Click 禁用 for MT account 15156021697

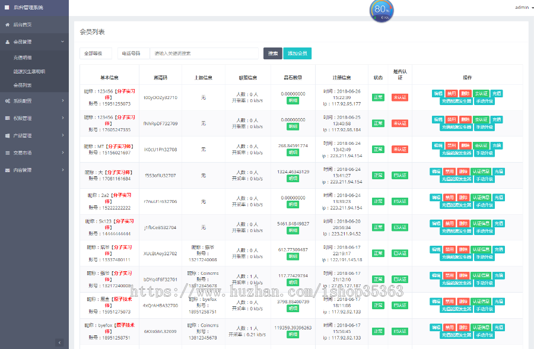click(x=452, y=145)
